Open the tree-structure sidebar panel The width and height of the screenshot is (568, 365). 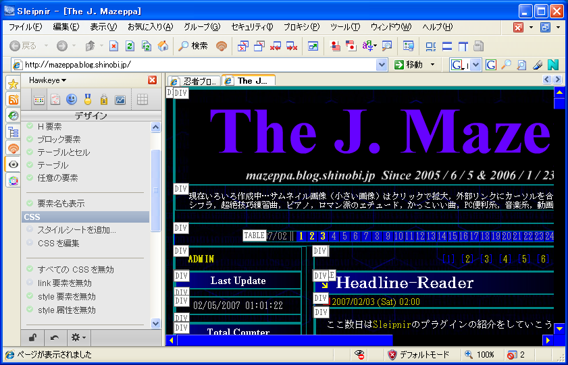coord(13,132)
